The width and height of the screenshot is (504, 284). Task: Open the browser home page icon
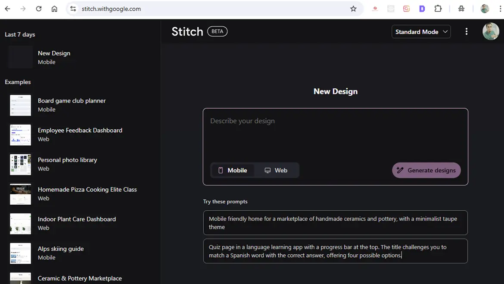click(x=54, y=9)
